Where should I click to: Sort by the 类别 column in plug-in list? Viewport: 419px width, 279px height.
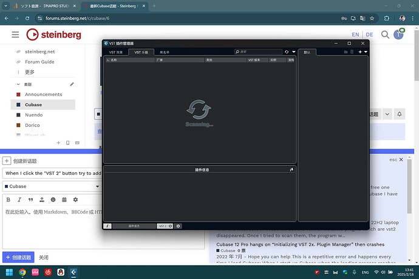[226, 60]
